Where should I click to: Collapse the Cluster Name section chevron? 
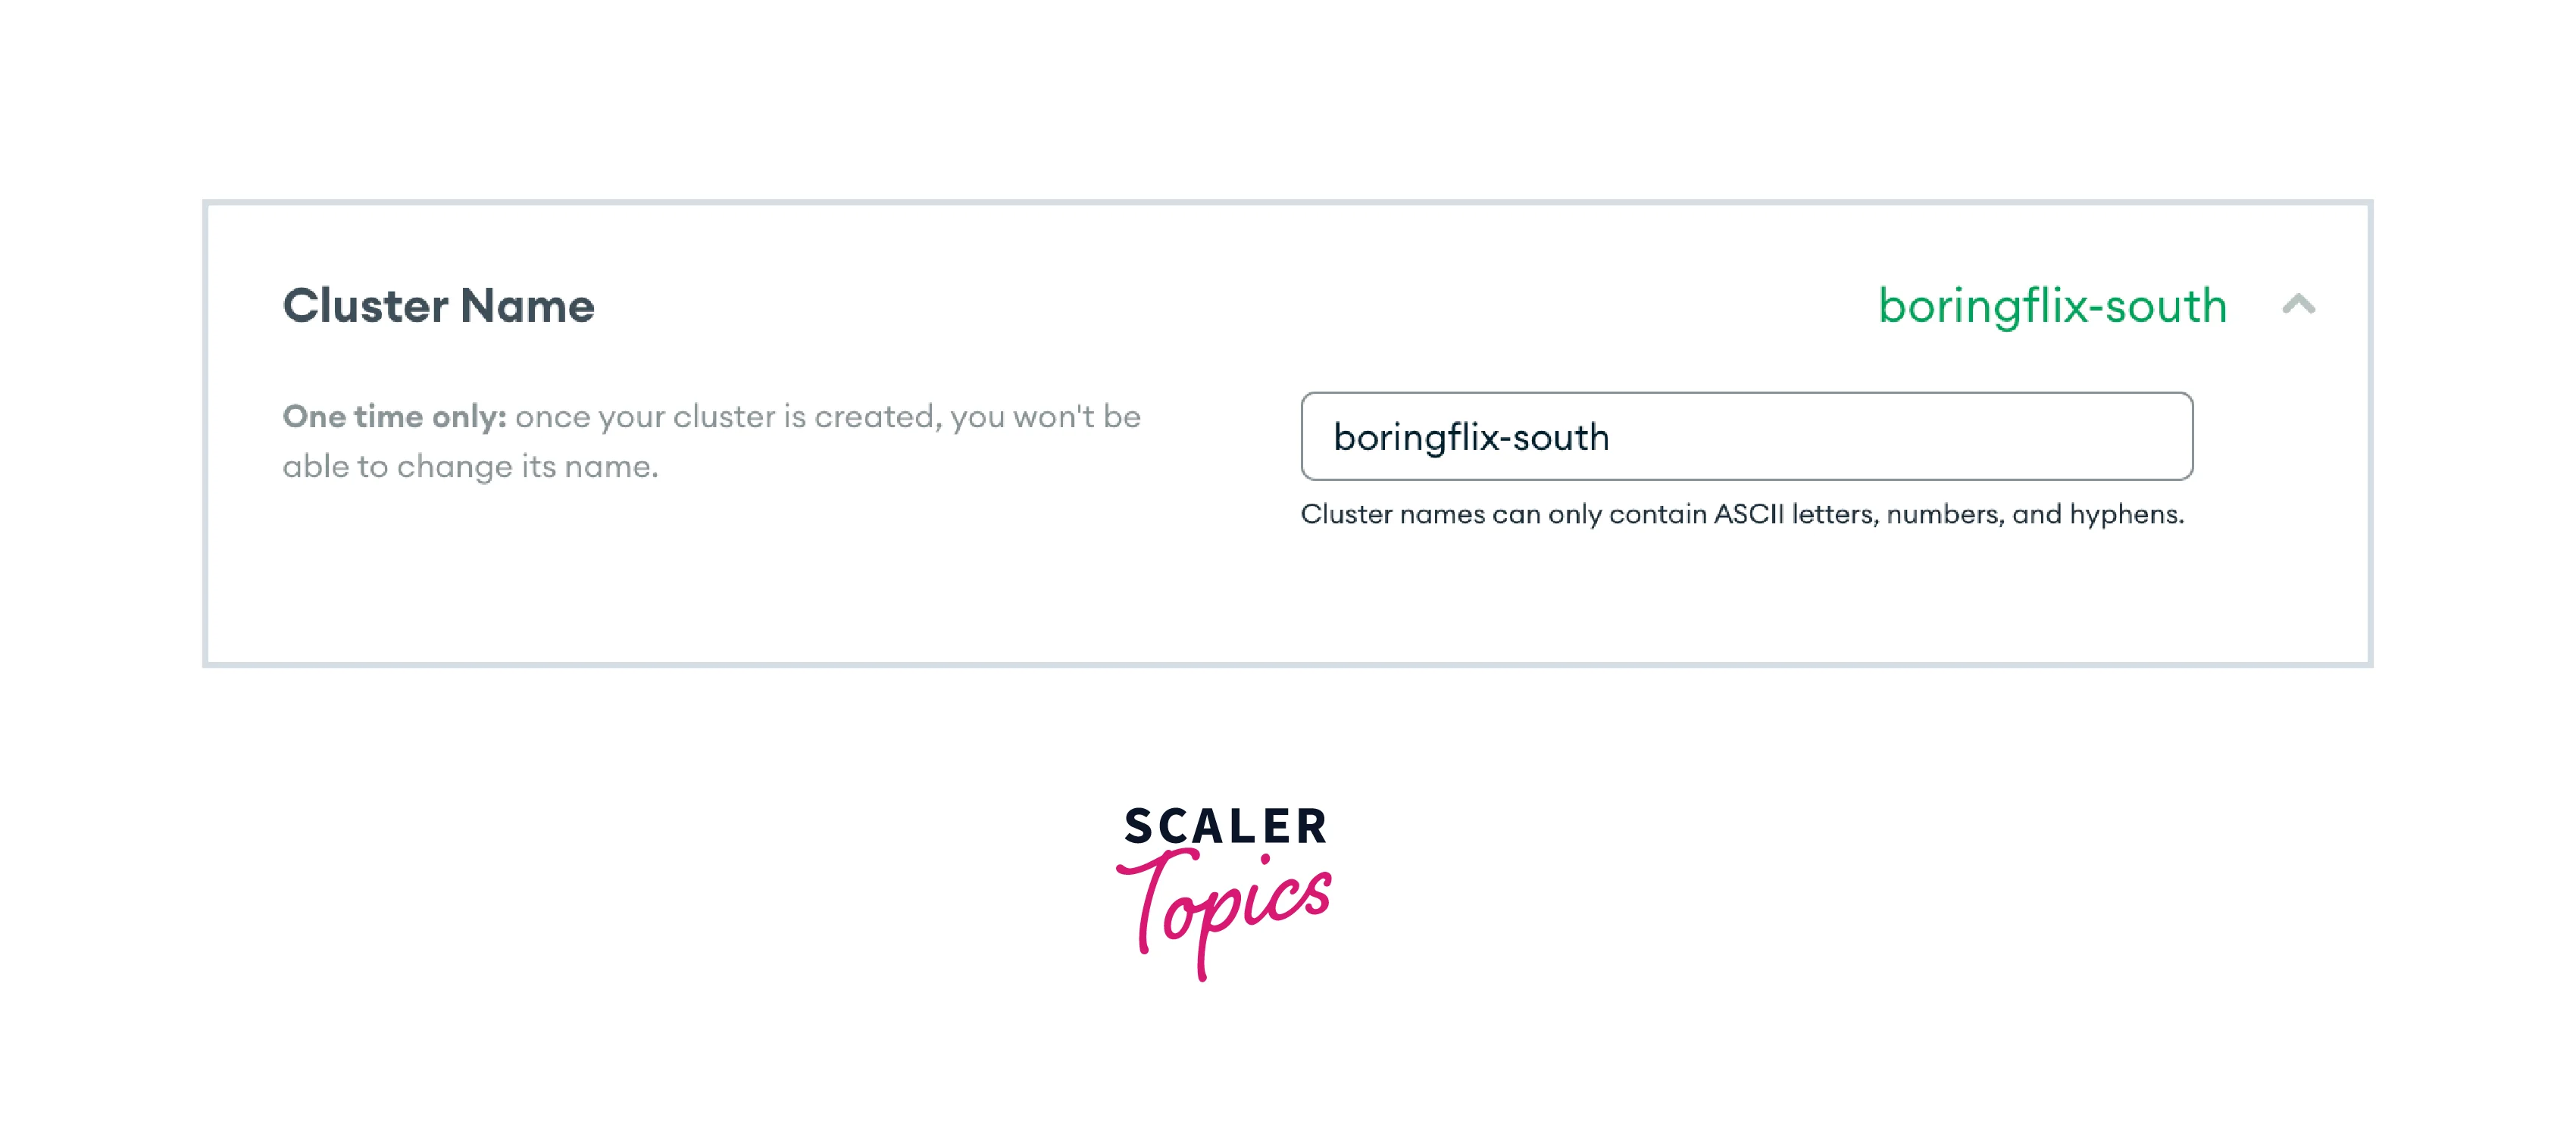coord(2298,304)
